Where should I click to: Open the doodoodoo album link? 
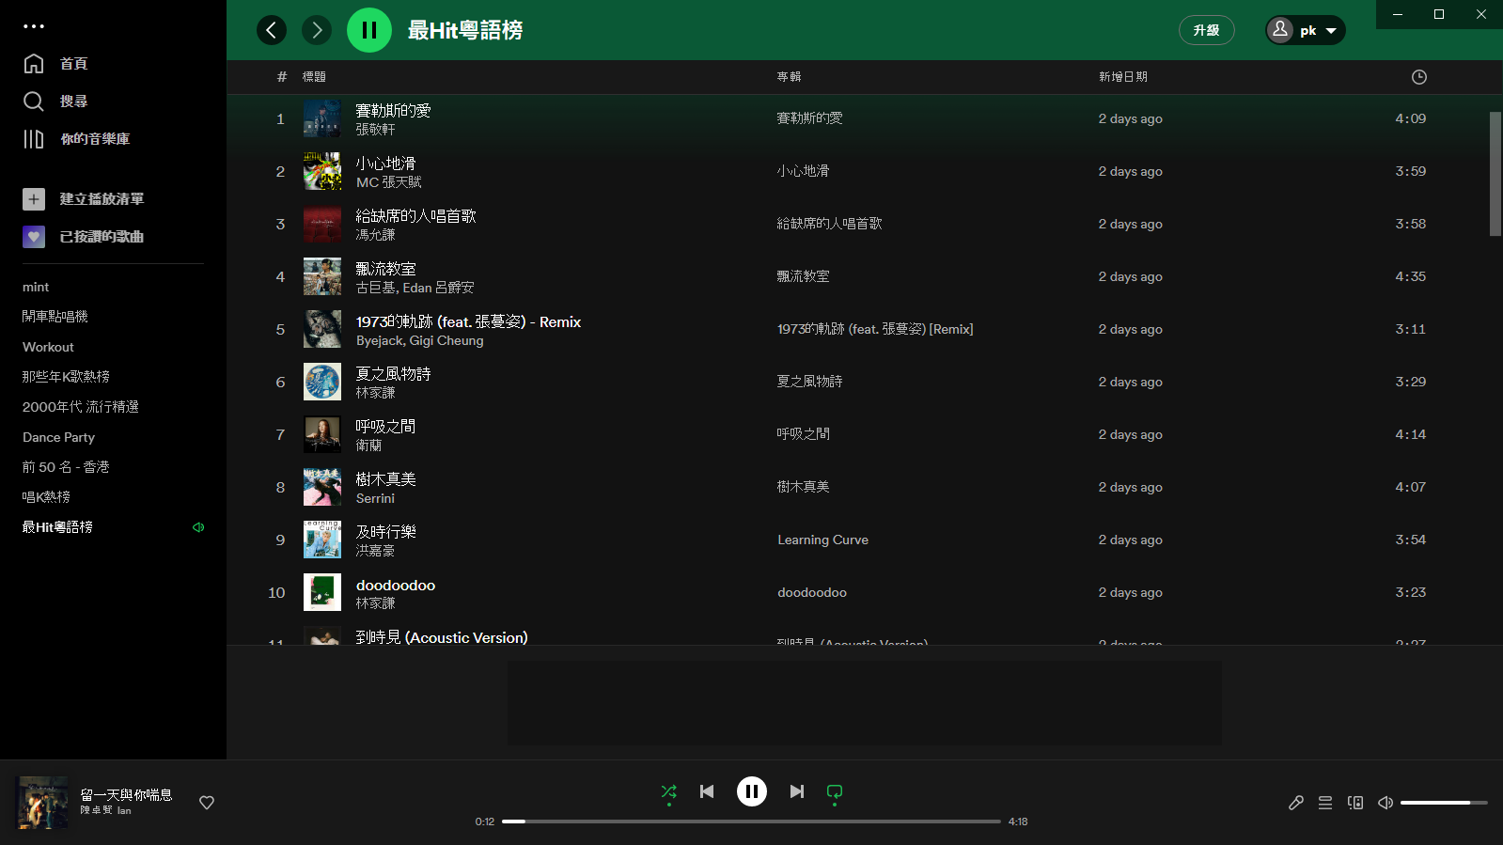[812, 592]
